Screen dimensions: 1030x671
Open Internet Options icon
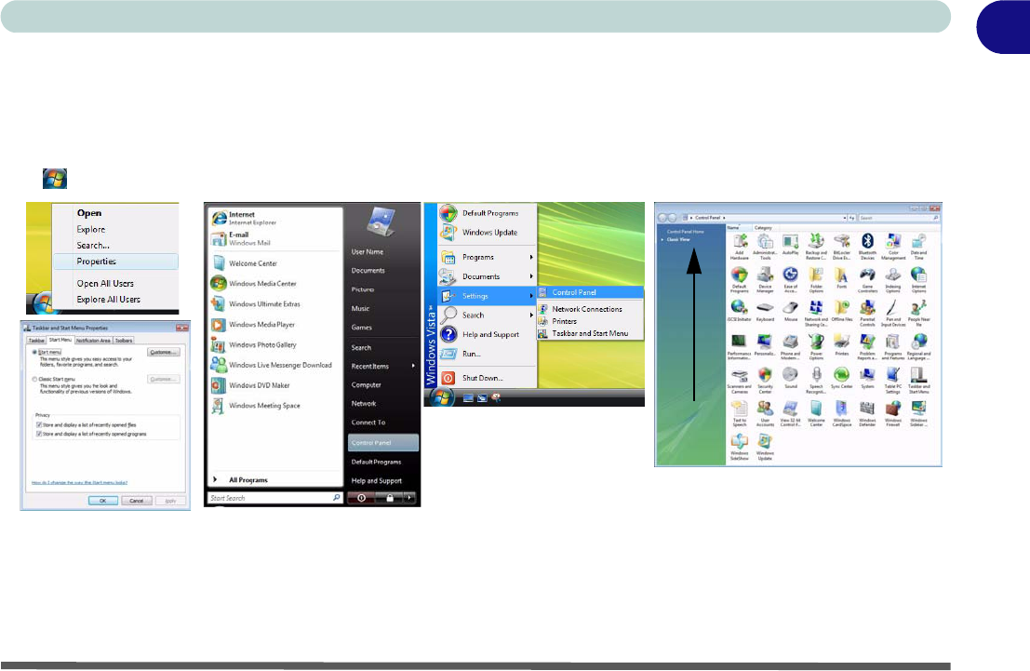click(x=918, y=281)
